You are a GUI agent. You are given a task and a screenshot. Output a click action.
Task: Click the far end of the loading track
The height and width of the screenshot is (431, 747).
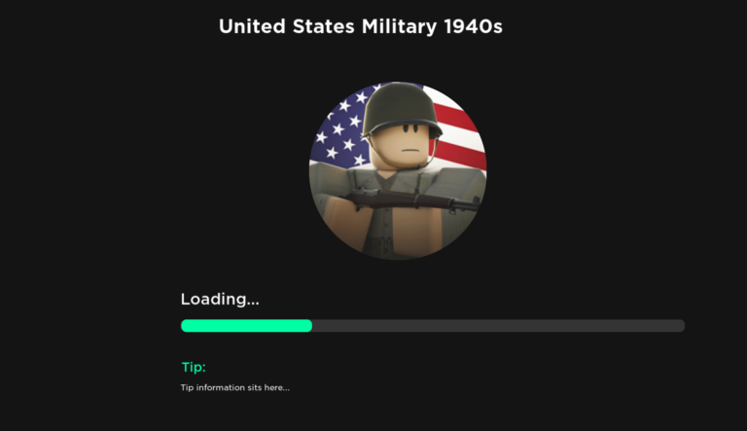681,326
